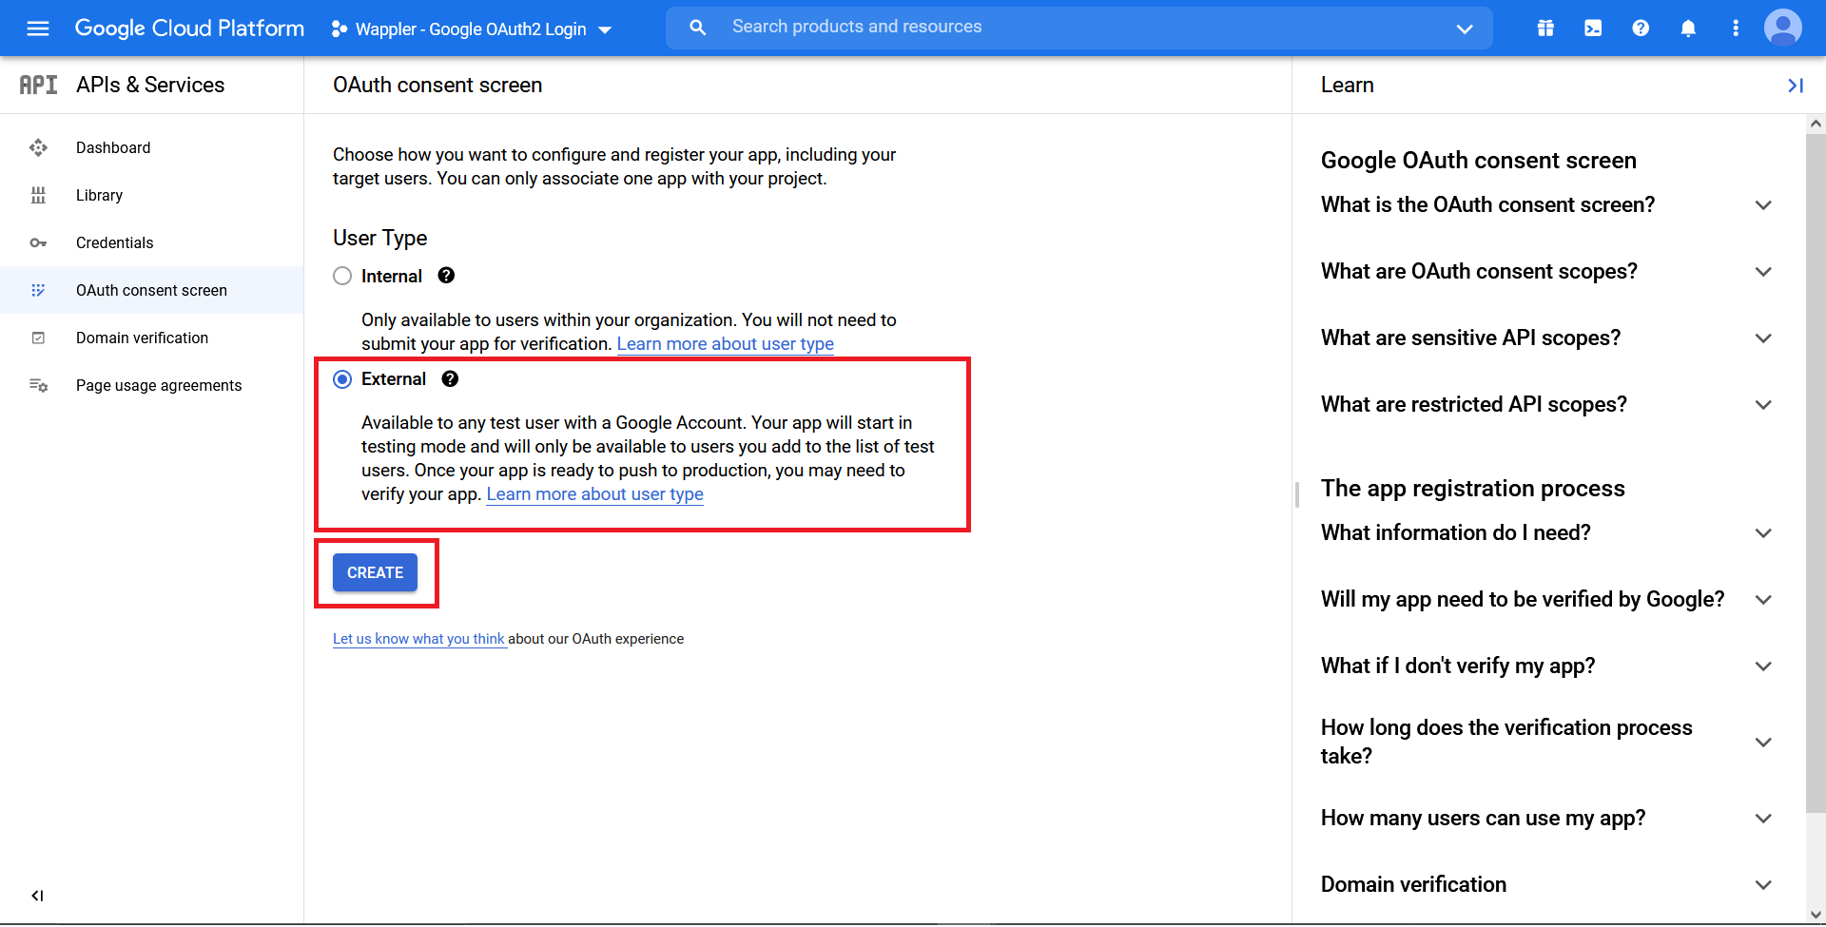1826x927 pixels.
Task: Open the three-dot settings menu
Action: (x=1736, y=29)
